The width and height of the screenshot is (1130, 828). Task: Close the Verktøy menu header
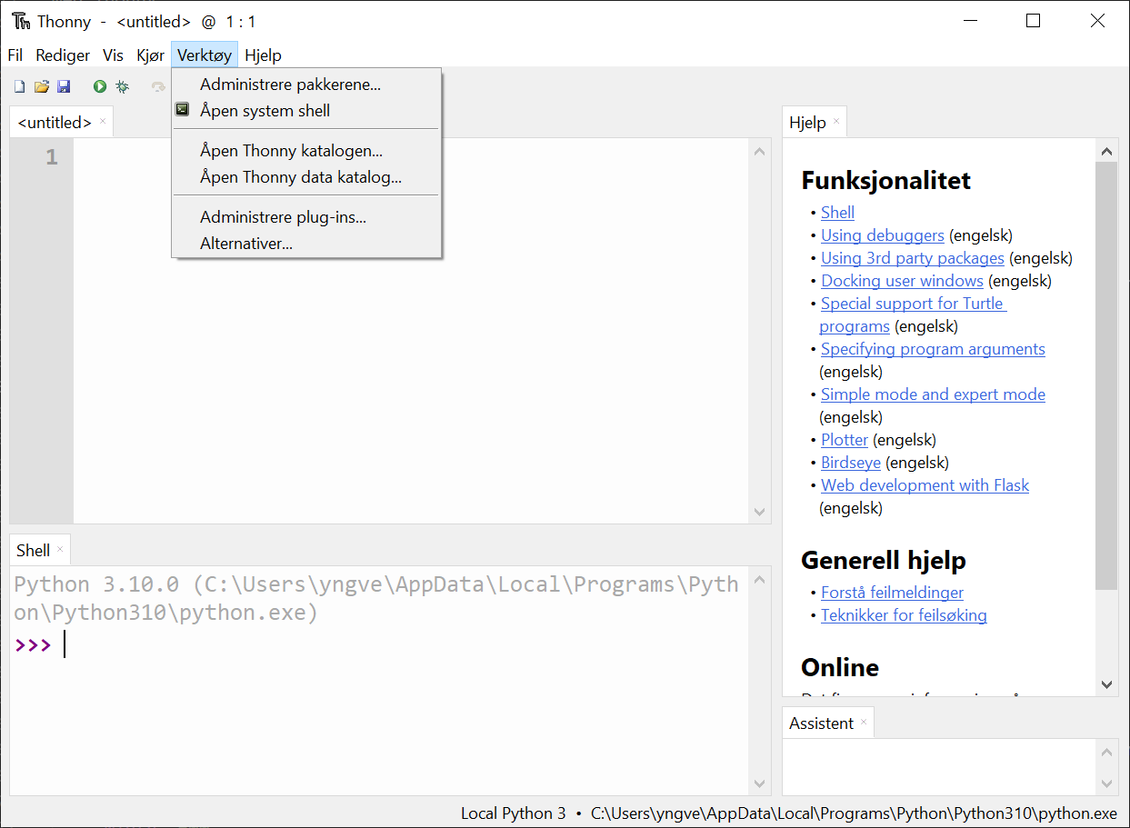tap(205, 55)
